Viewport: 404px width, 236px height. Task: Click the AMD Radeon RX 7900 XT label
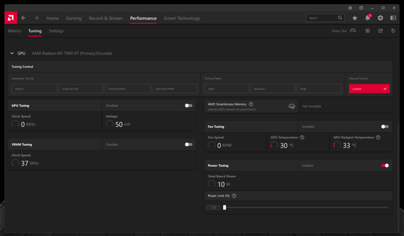[x=72, y=54]
